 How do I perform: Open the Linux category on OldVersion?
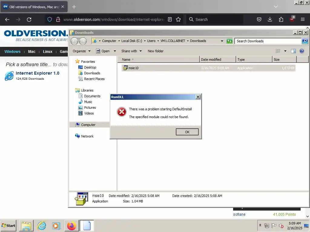pyautogui.click(x=48, y=51)
